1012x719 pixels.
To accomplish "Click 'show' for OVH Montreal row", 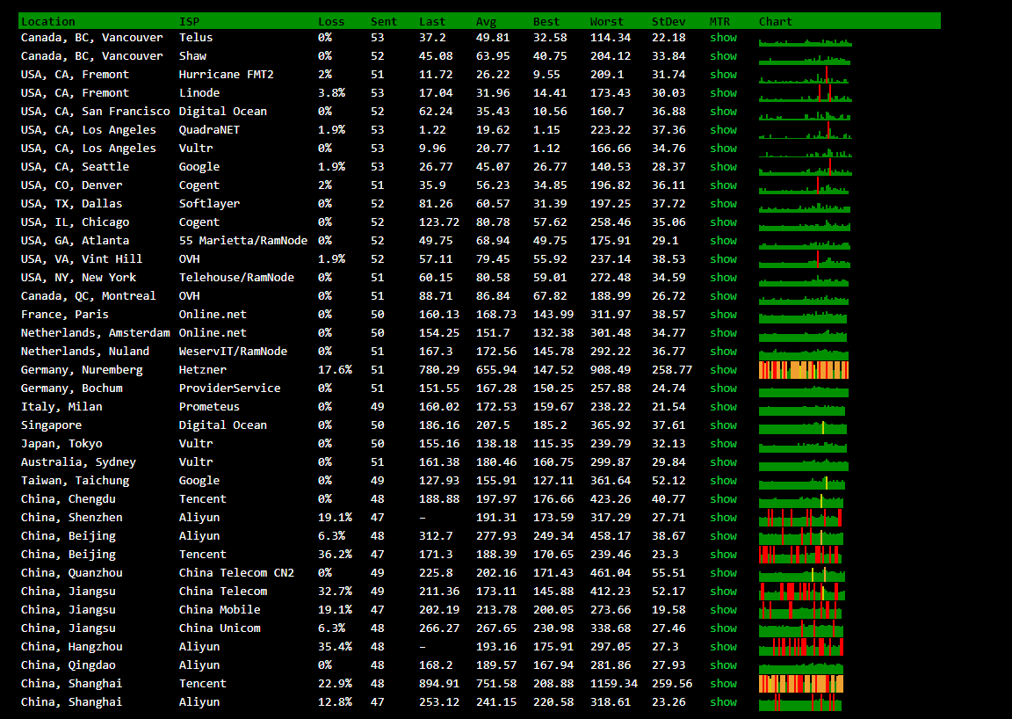I will (x=723, y=296).
